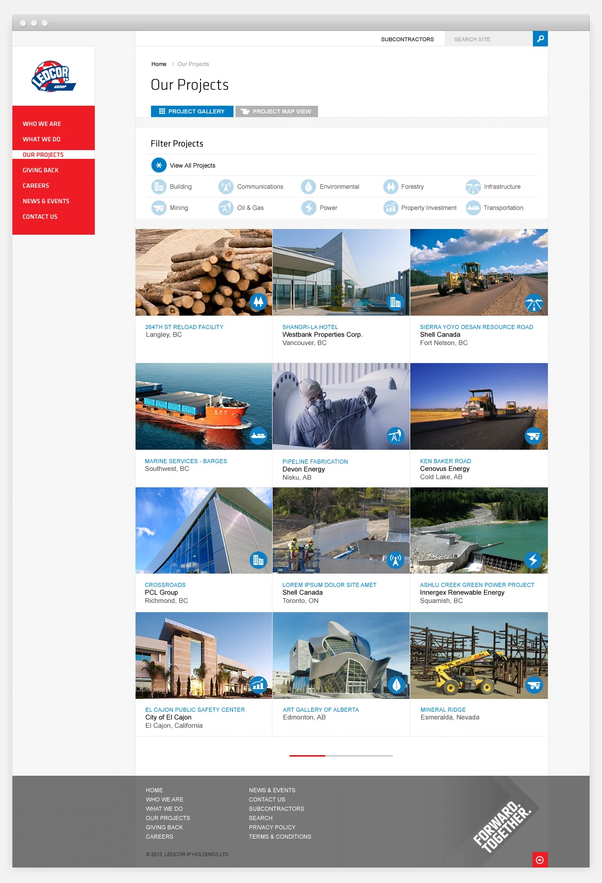The width and height of the screenshot is (602, 883).
Task: Open the Shangri-La Hotel project link
Action: click(x=310, y=327)
